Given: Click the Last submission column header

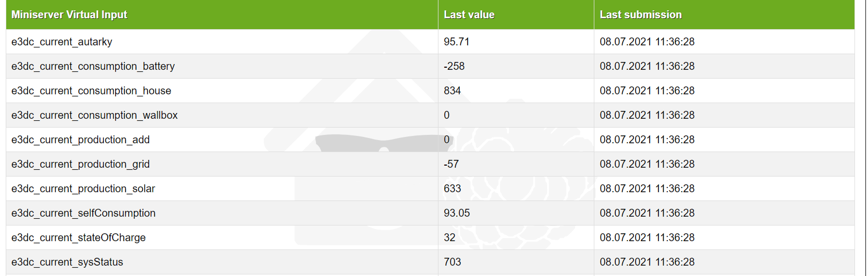Looking at the screenshot, I should pyautogui.click(x=640, y=15).
